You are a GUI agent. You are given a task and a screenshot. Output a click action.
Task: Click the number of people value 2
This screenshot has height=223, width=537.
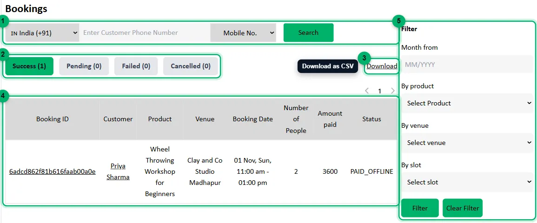296,172
